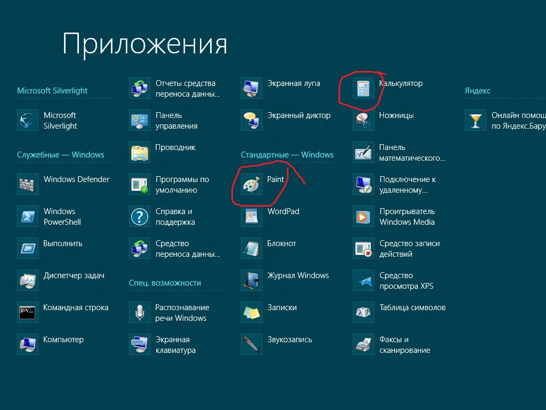Launch the Экранная клавиатура icon
546x410 pixels.
coord(140,345)
